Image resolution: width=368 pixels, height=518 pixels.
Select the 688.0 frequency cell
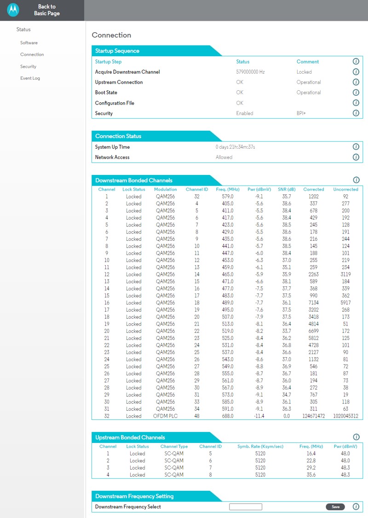pos(227,416)
